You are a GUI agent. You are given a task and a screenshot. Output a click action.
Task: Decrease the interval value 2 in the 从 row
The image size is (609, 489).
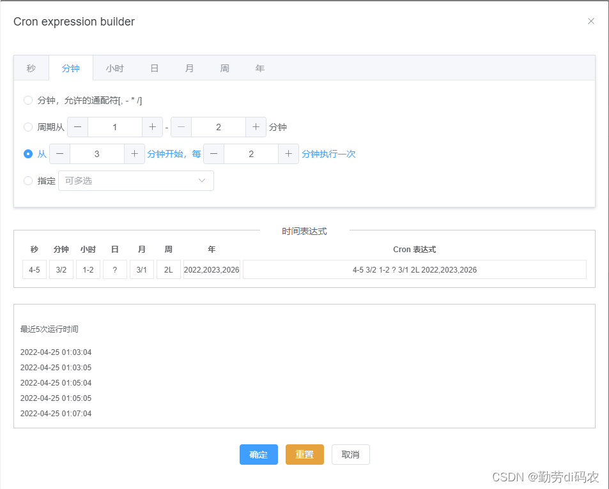[x=213, y=154]
